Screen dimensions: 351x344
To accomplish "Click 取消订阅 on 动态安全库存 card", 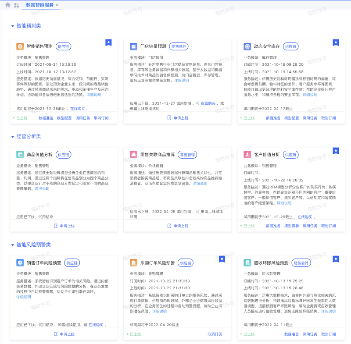I will (328, 118).
